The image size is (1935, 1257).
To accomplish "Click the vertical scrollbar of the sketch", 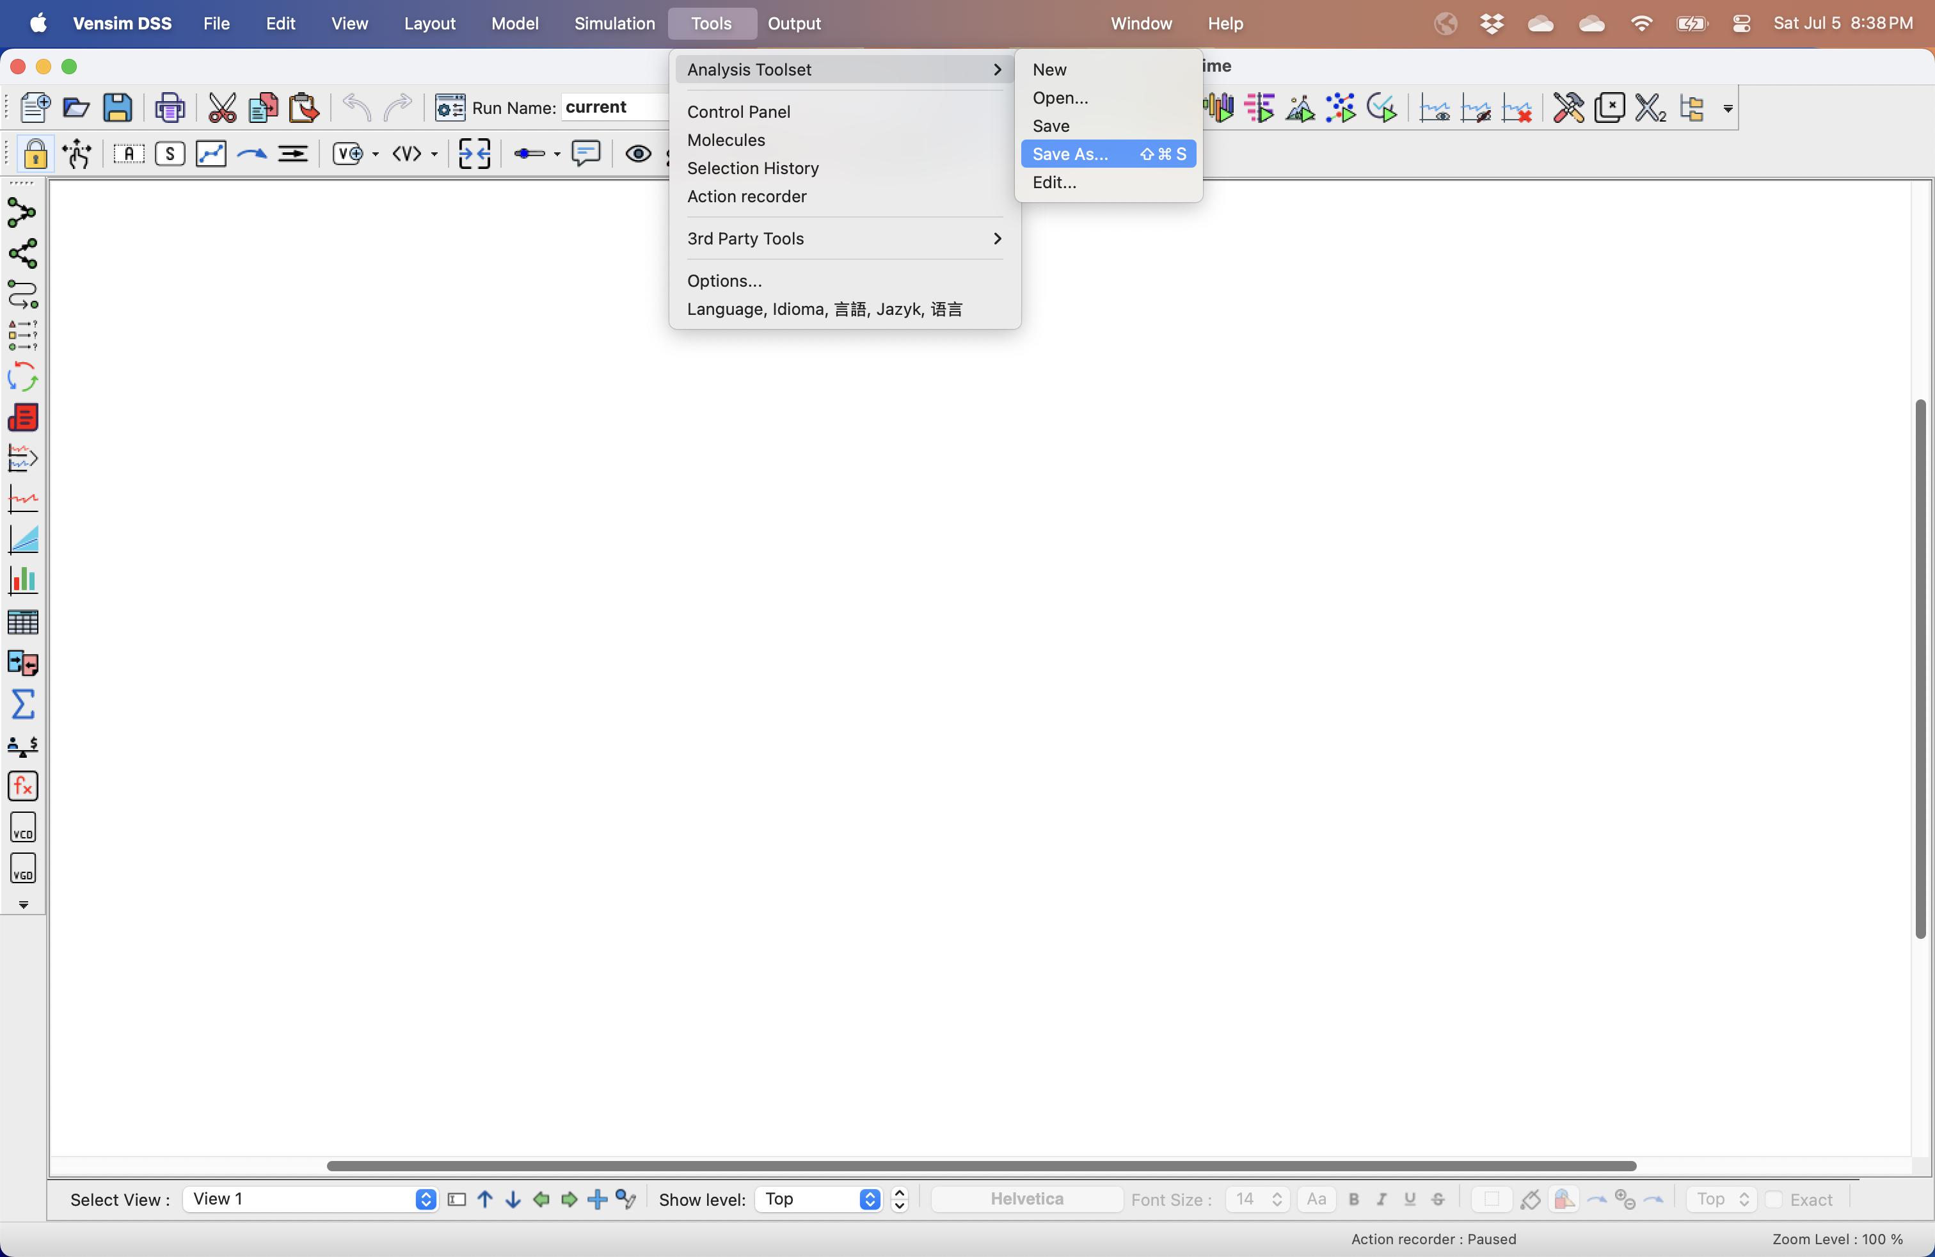I will click(x=1920, y=668).
